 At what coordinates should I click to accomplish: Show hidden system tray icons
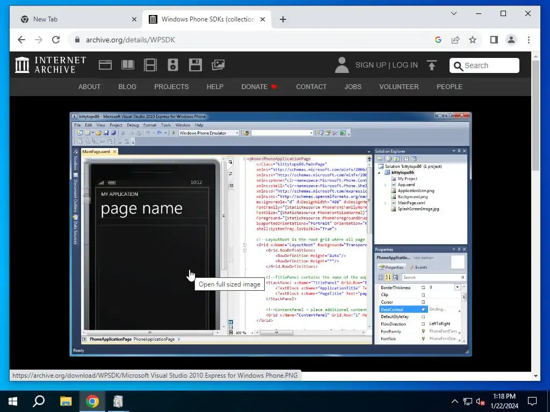click(x=454, y=401)
